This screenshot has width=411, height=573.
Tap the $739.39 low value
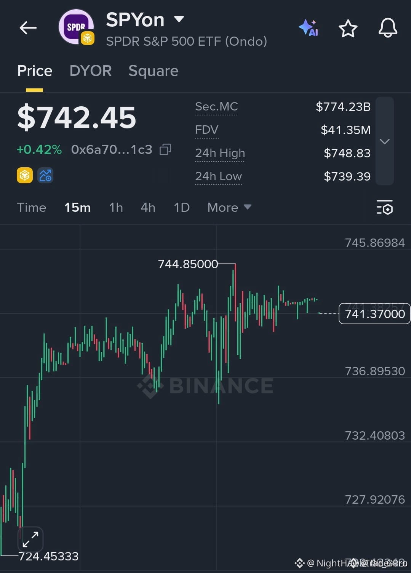coord(347,176)
